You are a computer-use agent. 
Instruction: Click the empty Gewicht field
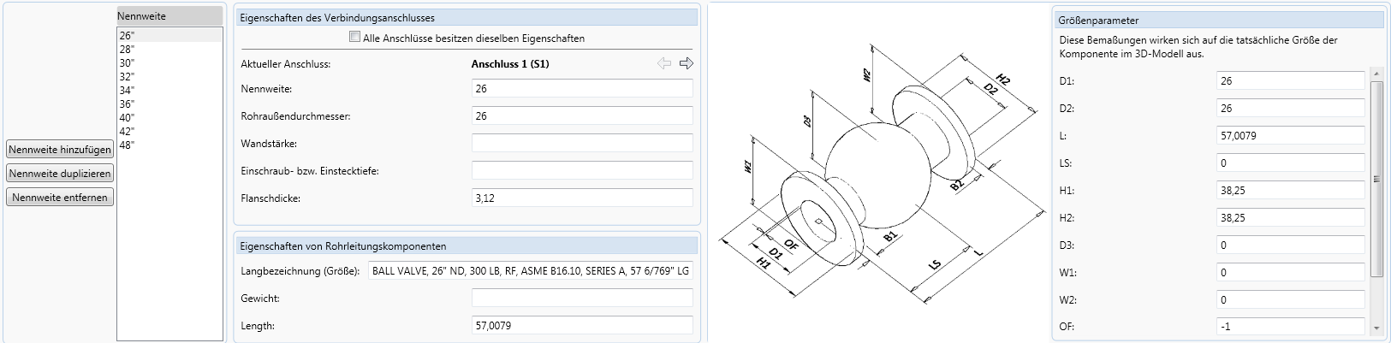tap(582, 298)
